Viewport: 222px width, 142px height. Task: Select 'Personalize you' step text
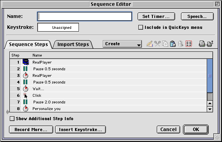(47, 109)
